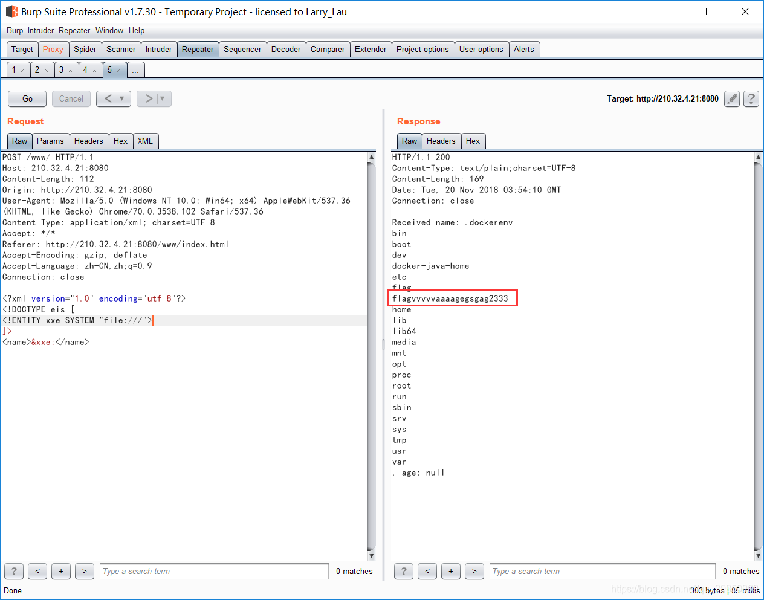
Task: Click the plus button in request search bar
Action: 61,571
